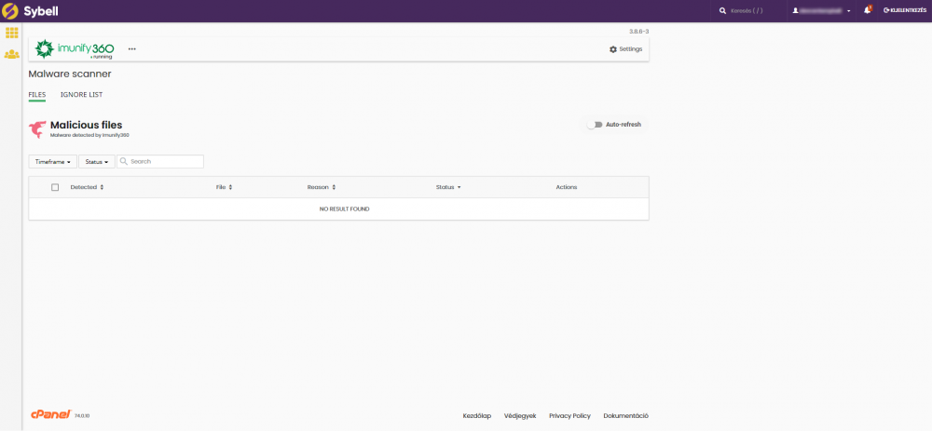932x431 pixels.
Task: Open the notifications bell icon
Action: pos(868,10)
